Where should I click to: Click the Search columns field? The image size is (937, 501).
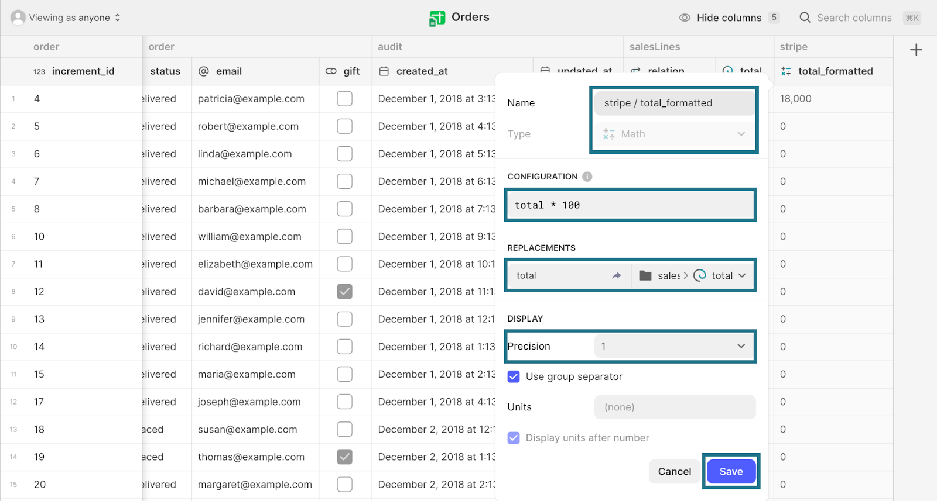coord(854,18)
